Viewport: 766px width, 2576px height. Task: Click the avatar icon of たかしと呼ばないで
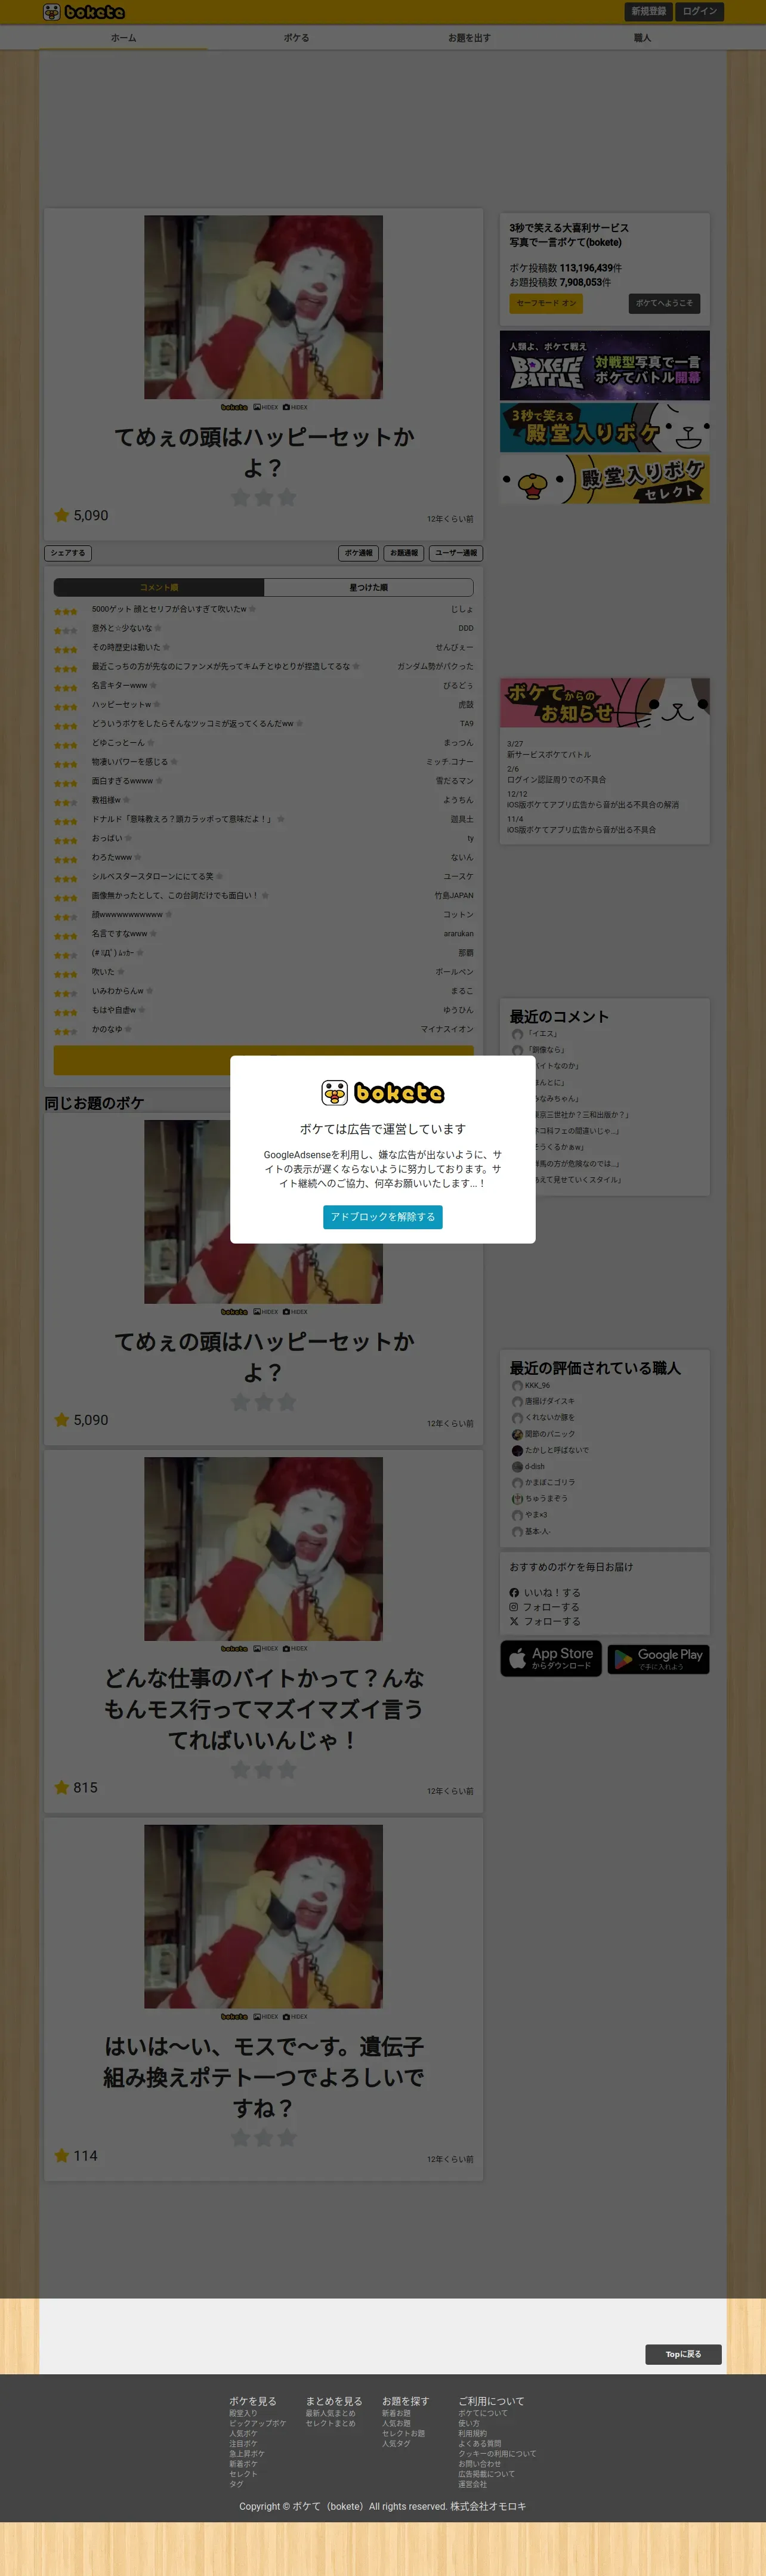coord(517,1450)
